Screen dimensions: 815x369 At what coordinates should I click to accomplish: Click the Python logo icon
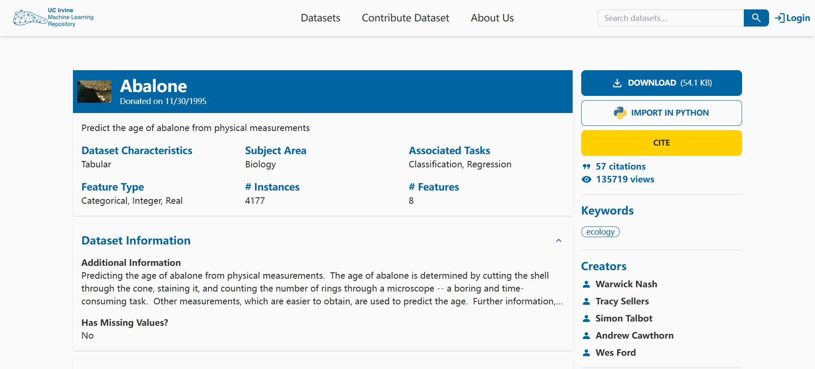tap(620, 113)
